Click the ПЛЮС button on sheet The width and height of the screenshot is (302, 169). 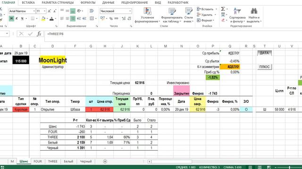(x=264, y=67)
